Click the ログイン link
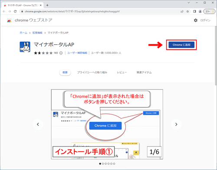The width and height of the screenshot is (217, 170). [205, 20]
